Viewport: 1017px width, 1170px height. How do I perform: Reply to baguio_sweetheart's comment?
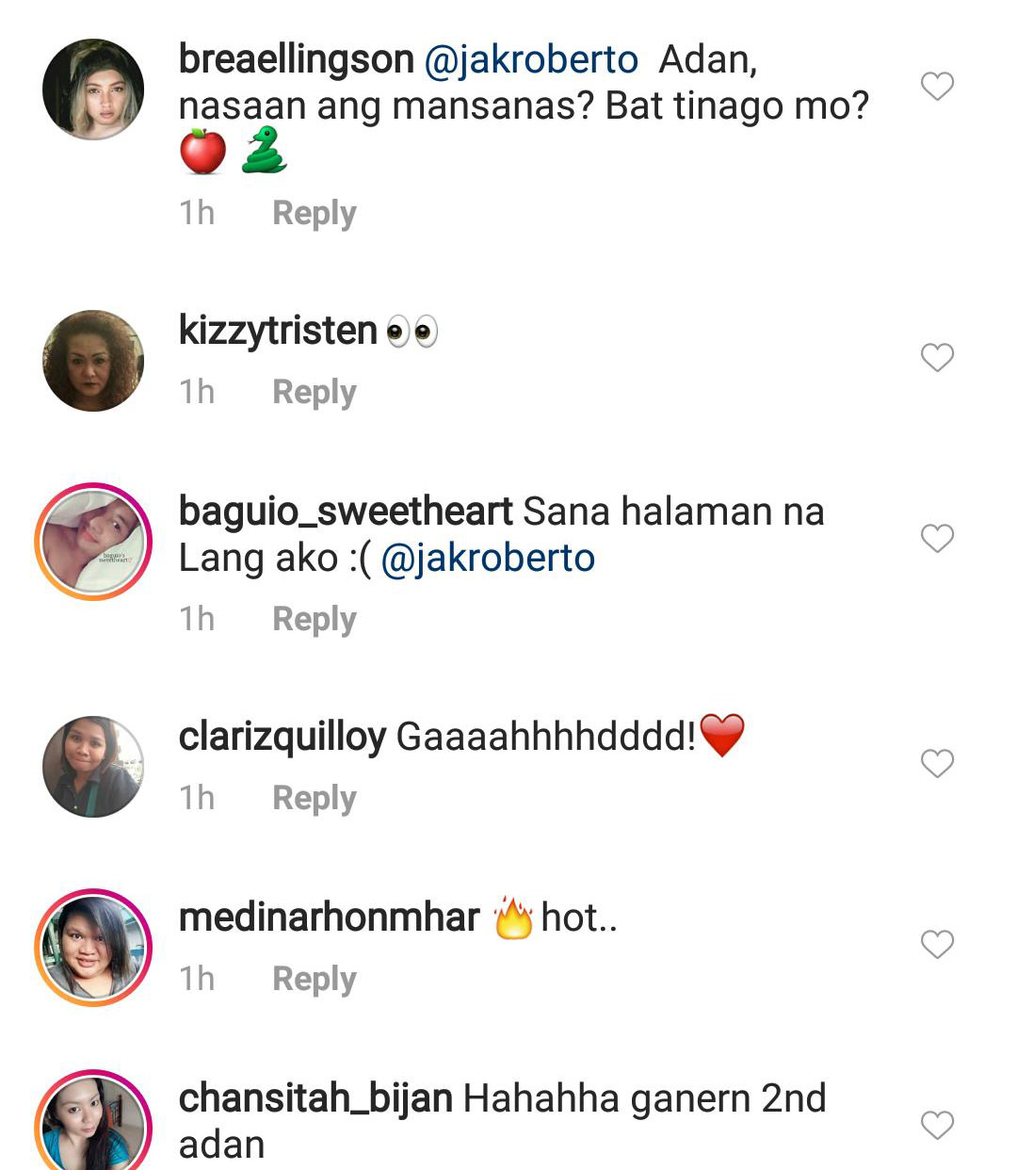(315, 620)
